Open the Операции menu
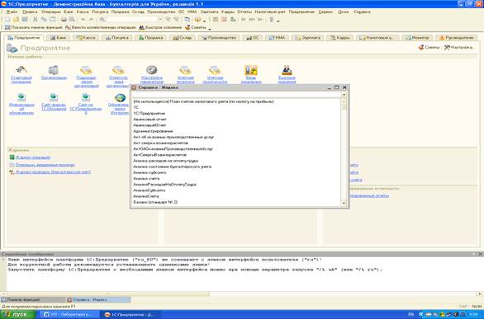This screenshot has height=319, width=484. pos(51,12)
